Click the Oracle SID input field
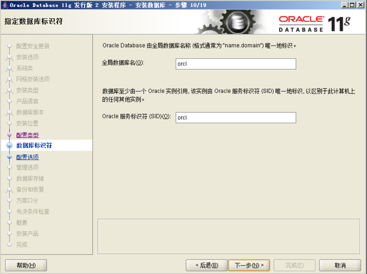 [236, 118]
